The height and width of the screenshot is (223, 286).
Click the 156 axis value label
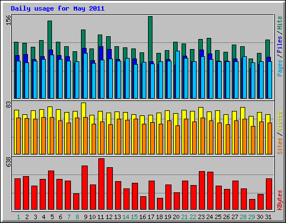point(8,20)
